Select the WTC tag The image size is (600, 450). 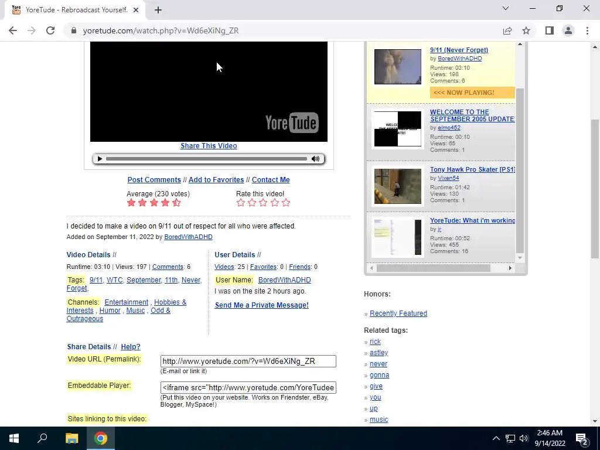[x=114, y=280]
